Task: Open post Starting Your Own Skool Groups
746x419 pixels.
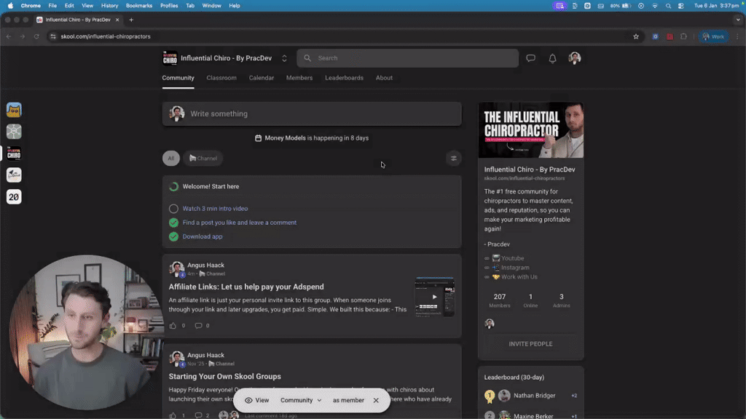Action: click(x=224, y=376)
